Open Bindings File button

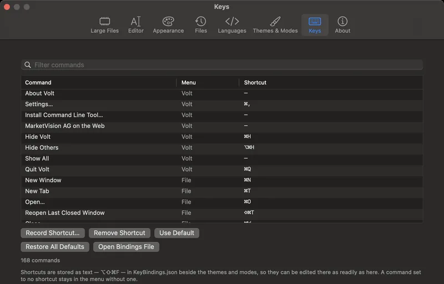coord(126,247)
